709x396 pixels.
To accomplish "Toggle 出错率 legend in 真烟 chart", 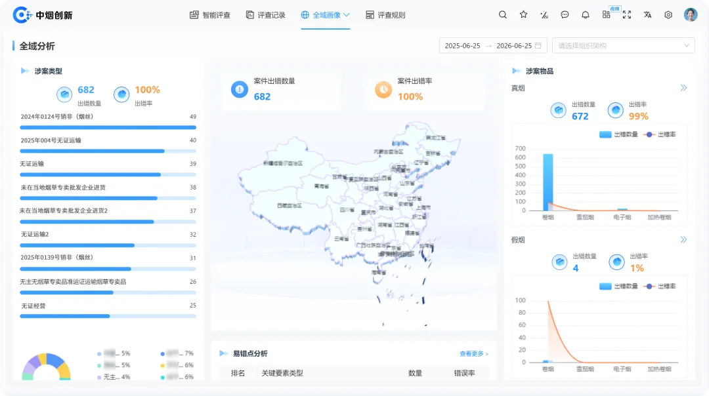I will coord(659,134).
